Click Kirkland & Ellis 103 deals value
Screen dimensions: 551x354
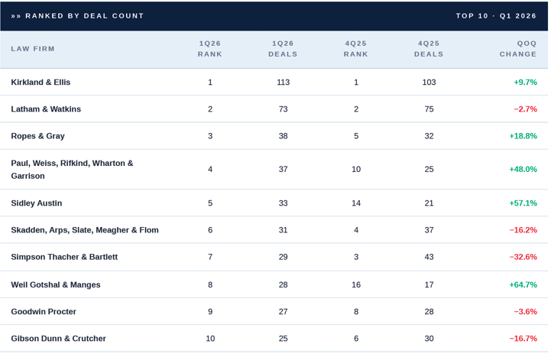429,83
